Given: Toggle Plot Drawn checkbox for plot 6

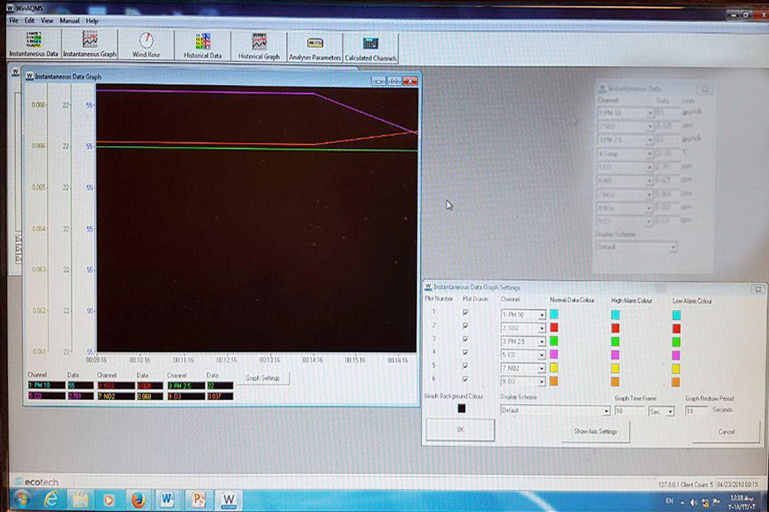Looking at the screenshot, I should (x=466, y=380).
